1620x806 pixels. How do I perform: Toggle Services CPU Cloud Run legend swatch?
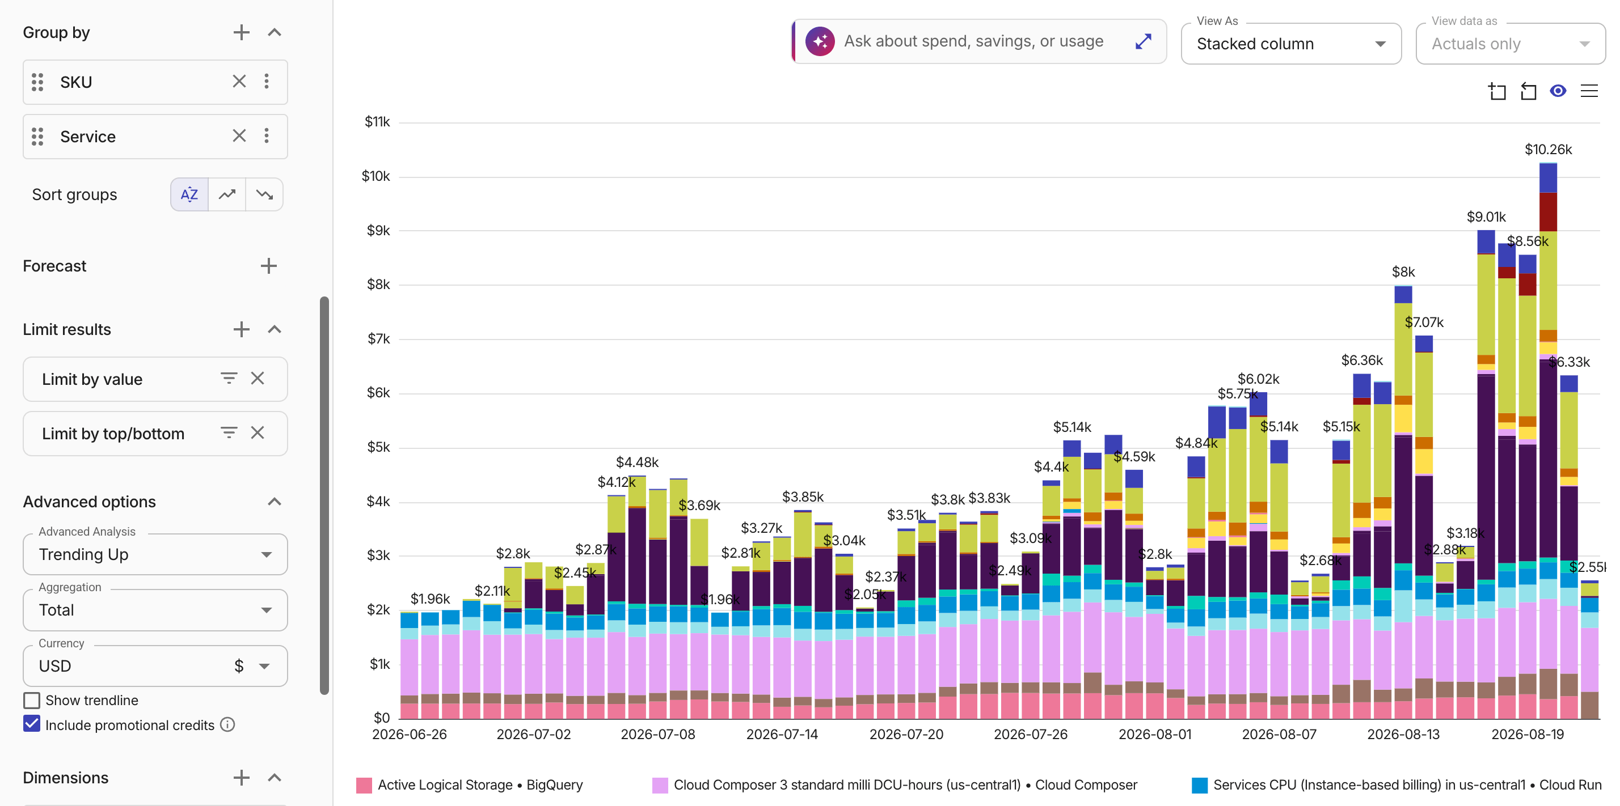click(x=1200, y=784)
